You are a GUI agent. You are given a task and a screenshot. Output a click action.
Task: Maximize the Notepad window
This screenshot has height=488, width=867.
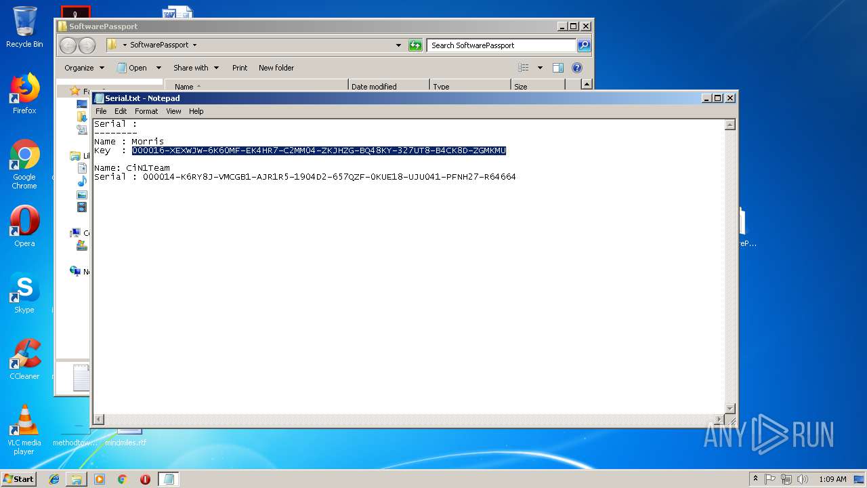pyautogui.click(x=718, y=98)
